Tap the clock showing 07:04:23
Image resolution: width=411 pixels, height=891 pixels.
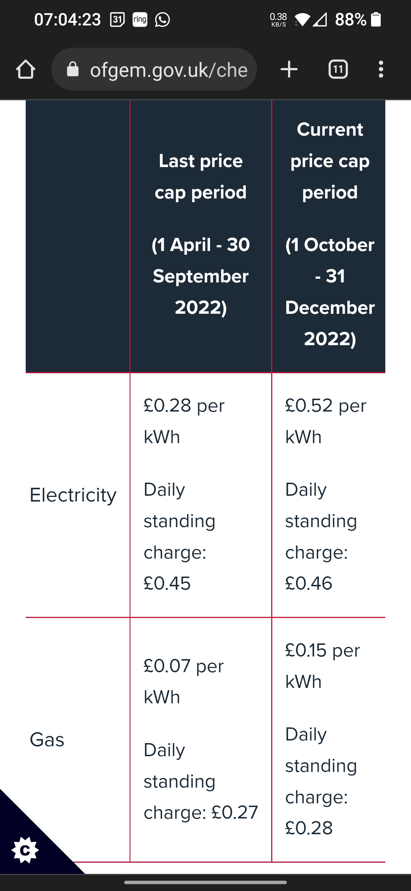coord(67,20)
